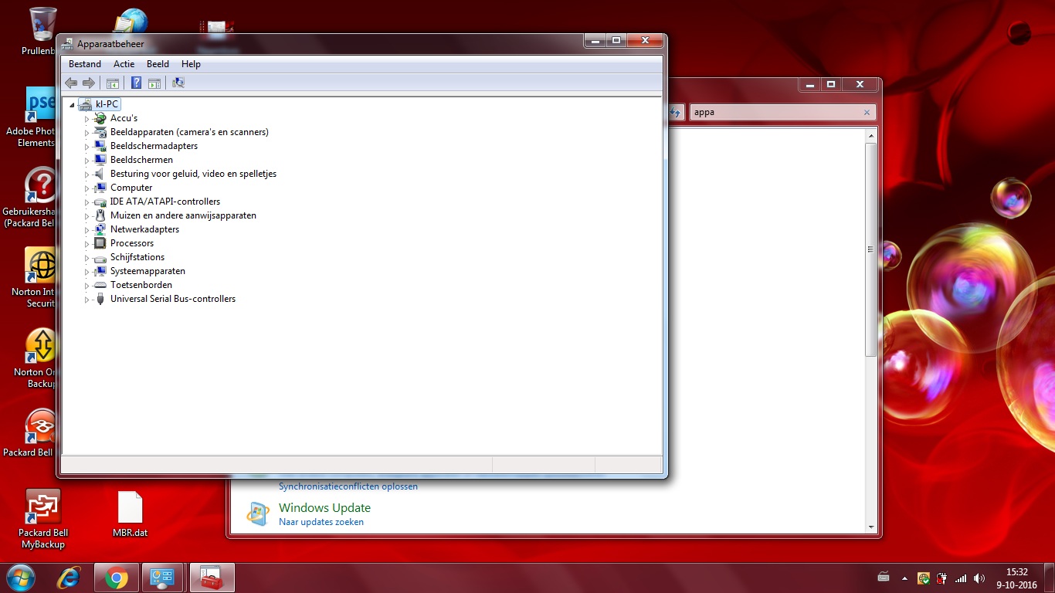This screenshot has width=1055, height=593.
Task: Open Help via the blue question mark icon
Action: [136, 83]
